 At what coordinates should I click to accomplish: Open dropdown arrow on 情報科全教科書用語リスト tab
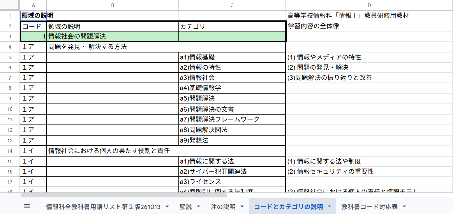[x=167, y=207]
